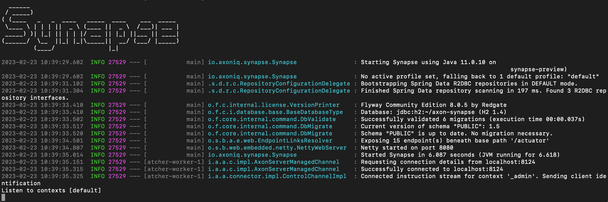This screenshot has height=202, width=608.
Task: Click the 'synapse-preview)' text
Action: [538, 69]
